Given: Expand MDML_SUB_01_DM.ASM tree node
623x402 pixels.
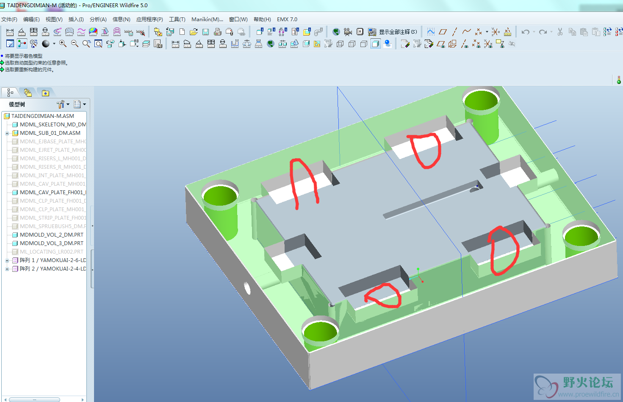Looking at the screenshot, I should pyautogui.click(x=7, y=133).
